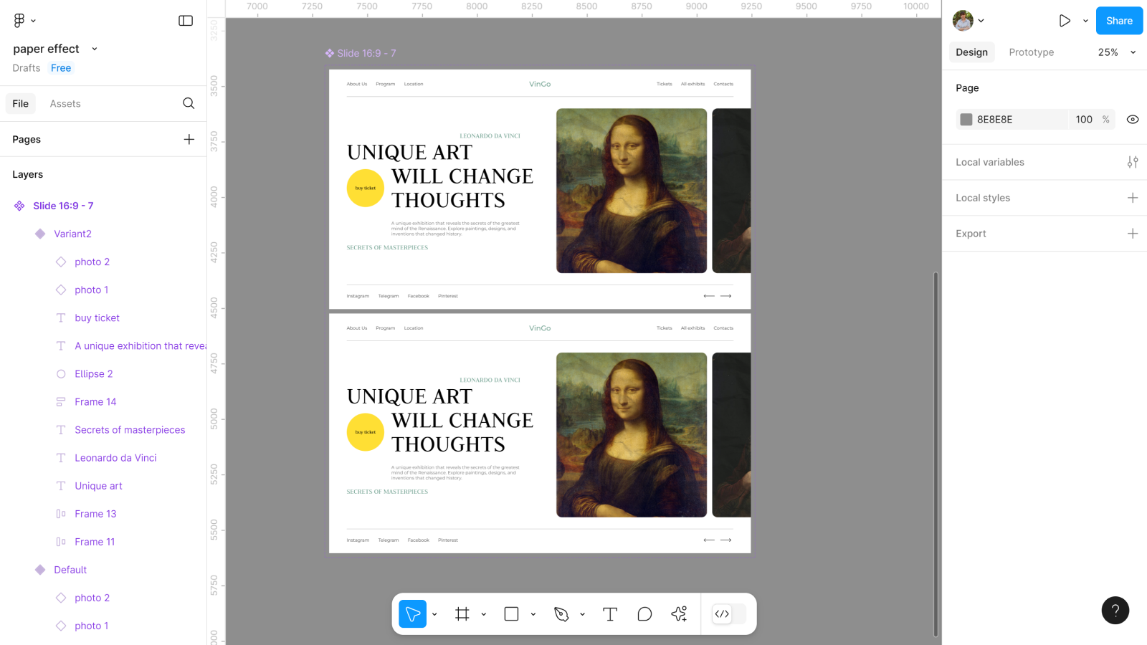The width and height of the screenshot is (1147, 645).
Task: Select the Rectangle shape tool
Action: click(511, 614)
